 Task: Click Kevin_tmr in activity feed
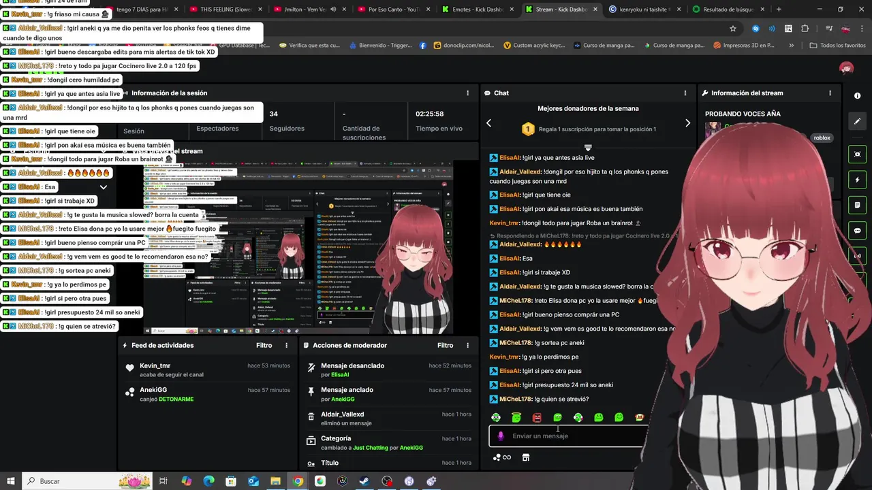(155, 366)
